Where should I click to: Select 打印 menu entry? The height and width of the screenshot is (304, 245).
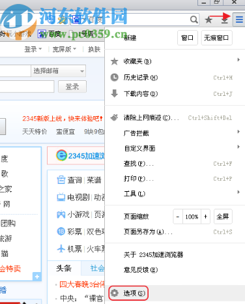click(175, 179)
